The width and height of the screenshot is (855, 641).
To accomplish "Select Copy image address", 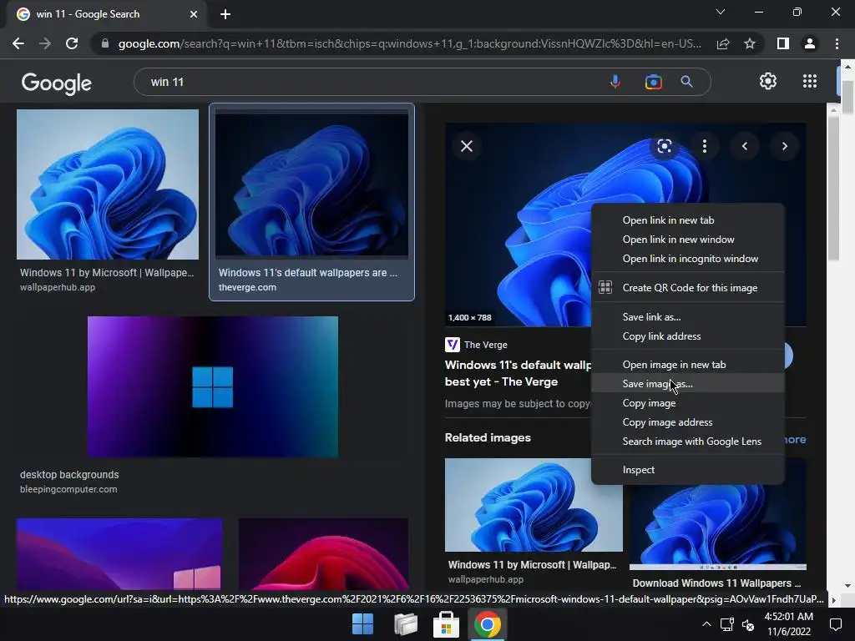I will (x=688, y=422).
